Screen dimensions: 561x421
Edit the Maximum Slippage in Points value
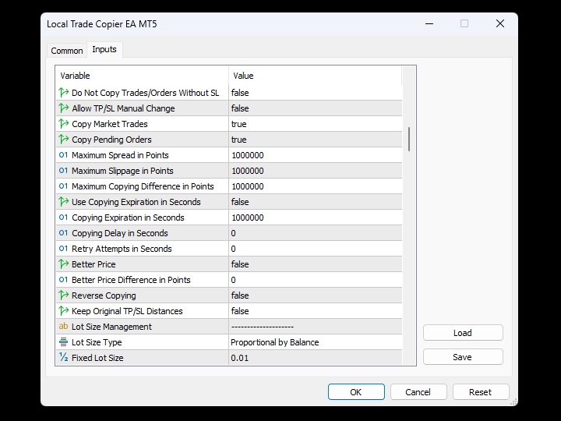316,171
